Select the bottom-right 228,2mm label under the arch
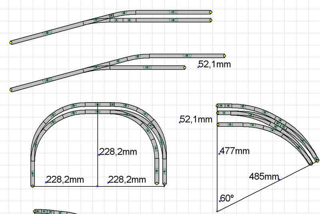 click(127, 180)
